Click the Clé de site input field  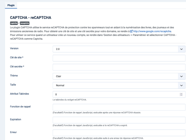point(119,58)
